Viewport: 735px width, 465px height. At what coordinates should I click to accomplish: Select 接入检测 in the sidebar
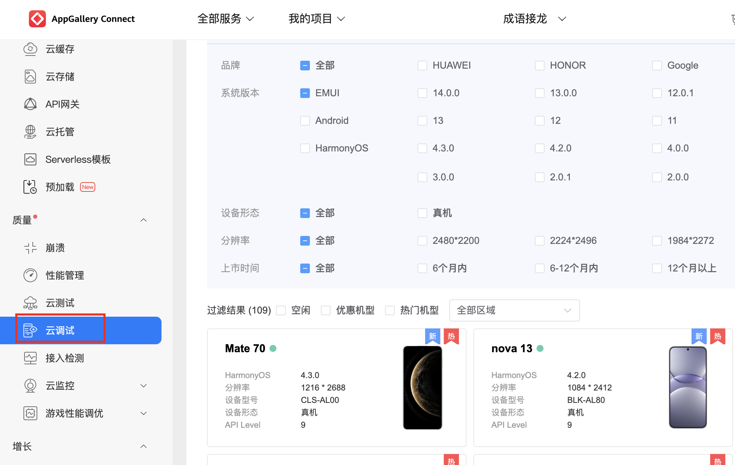click(65, 358)
